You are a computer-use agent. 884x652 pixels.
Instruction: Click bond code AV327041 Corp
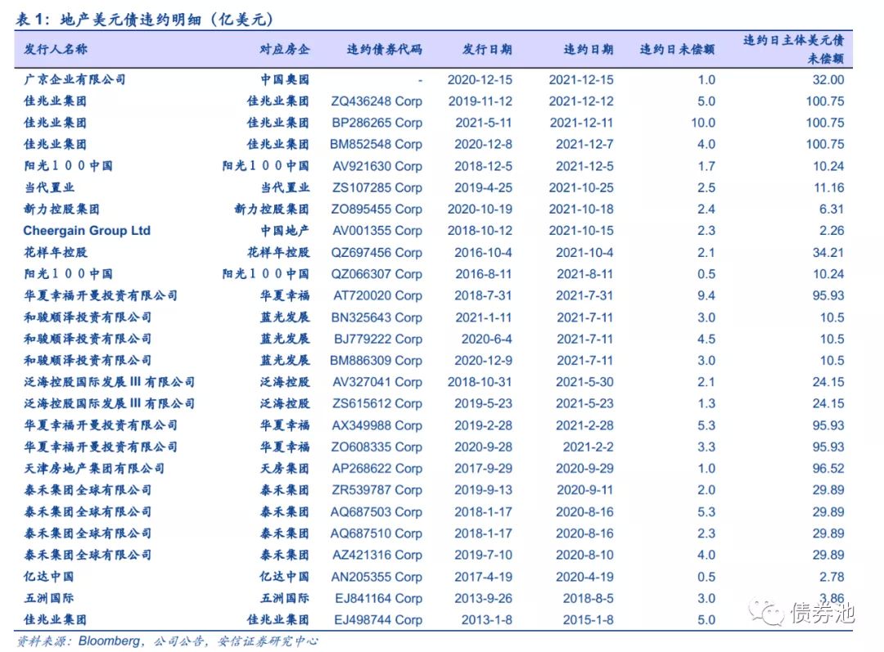pos(377,381)
